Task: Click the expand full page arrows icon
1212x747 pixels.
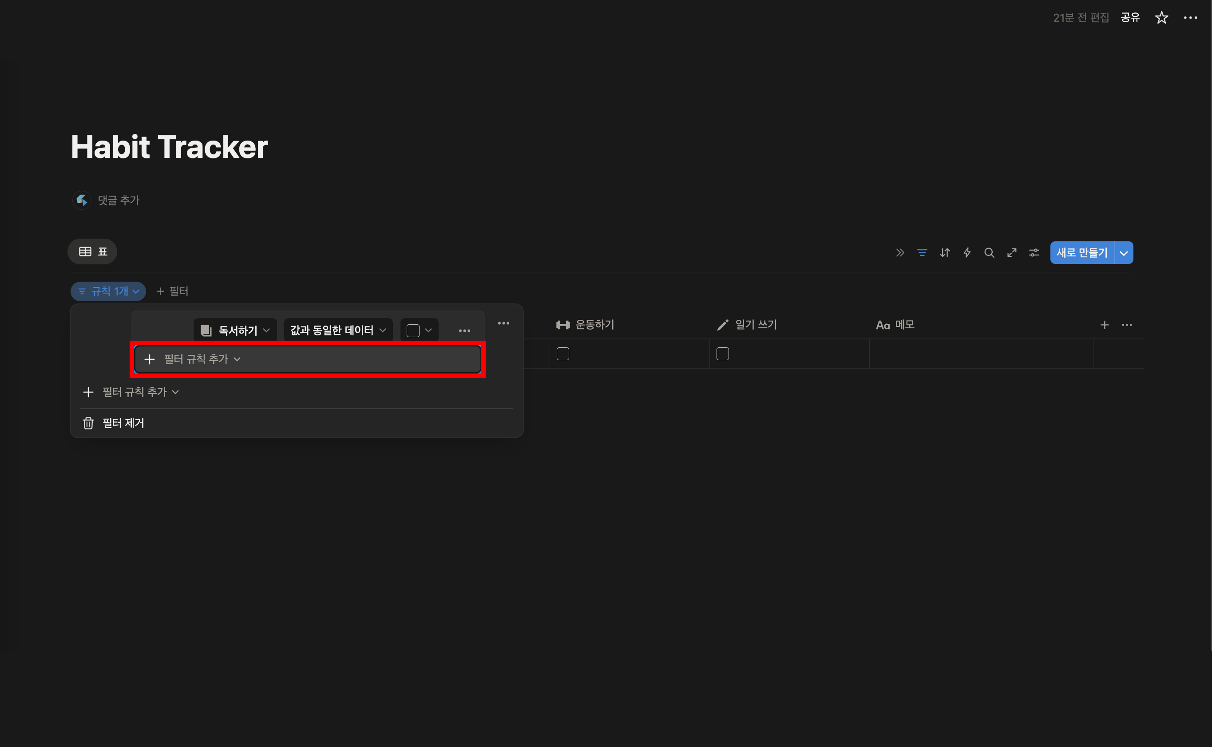Action: [1012, 252]
